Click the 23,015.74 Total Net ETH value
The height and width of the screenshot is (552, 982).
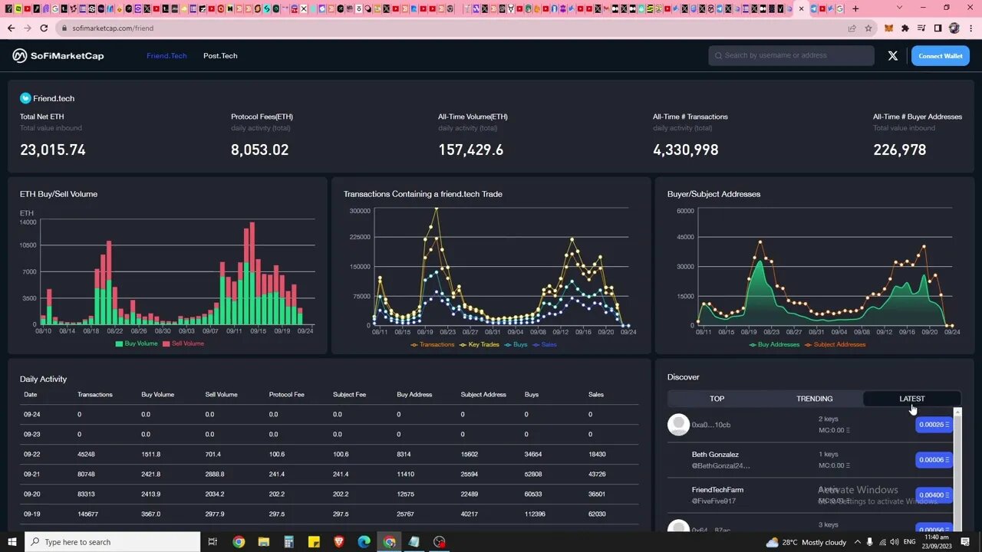pyautogui.click(x=53, y=150)
